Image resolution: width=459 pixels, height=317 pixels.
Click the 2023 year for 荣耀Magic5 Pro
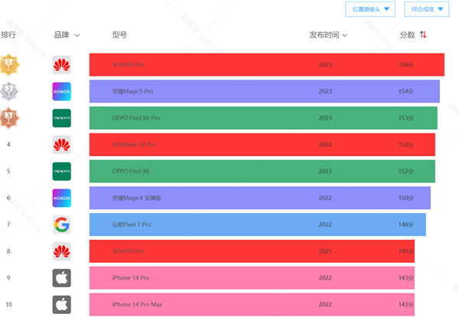[325, 92]
